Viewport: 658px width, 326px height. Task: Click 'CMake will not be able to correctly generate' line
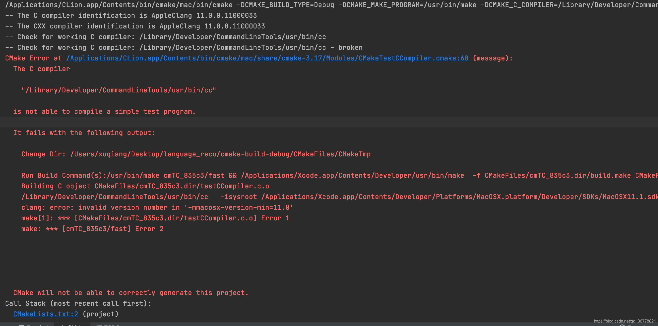[x=131, y=293]
